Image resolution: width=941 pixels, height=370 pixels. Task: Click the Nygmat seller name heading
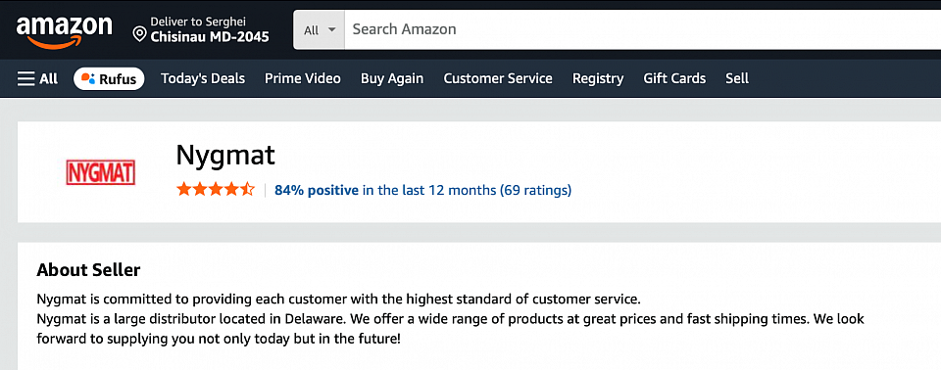pos(225,157)
